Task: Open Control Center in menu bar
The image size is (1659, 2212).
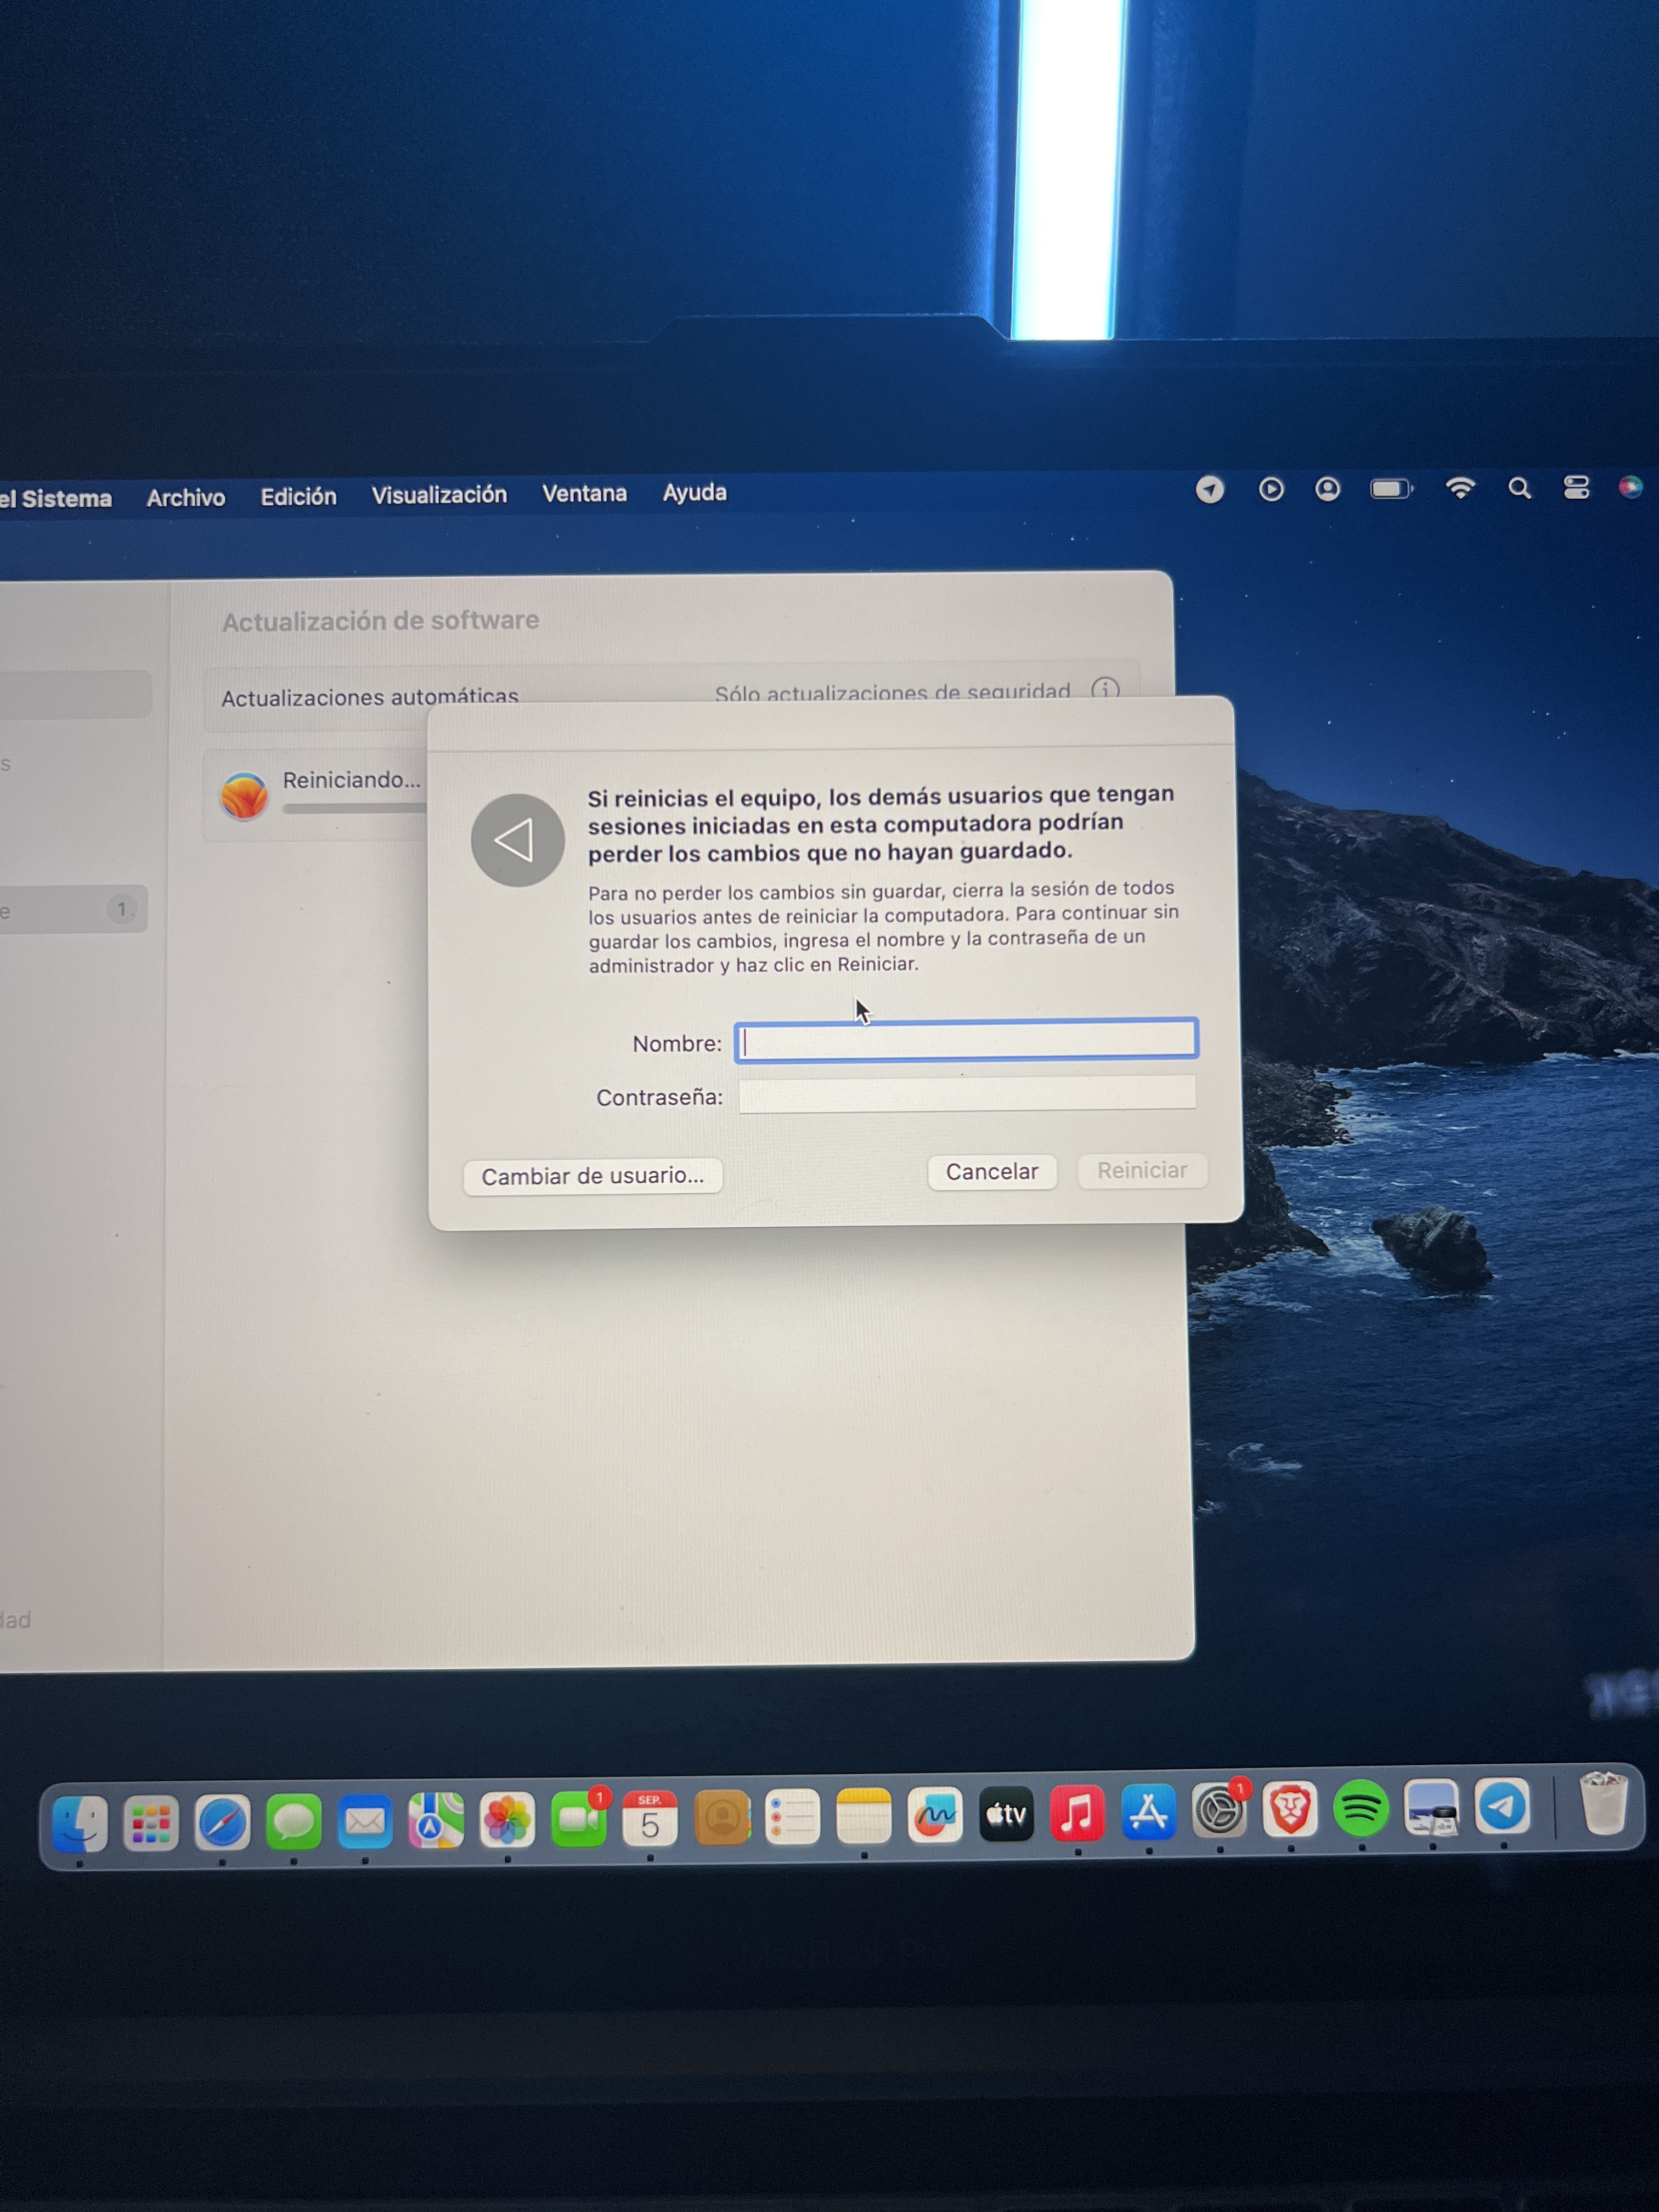Action: [x=1576, y=488]
